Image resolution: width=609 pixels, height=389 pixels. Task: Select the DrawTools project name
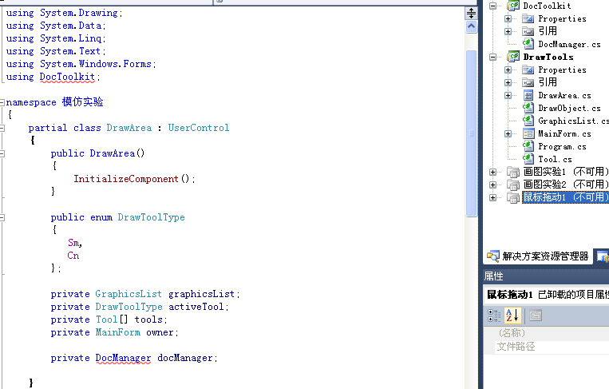point(548,58)
